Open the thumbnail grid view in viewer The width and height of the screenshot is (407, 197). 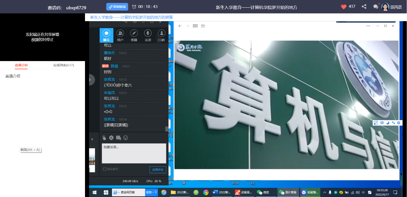click(195, 26)
